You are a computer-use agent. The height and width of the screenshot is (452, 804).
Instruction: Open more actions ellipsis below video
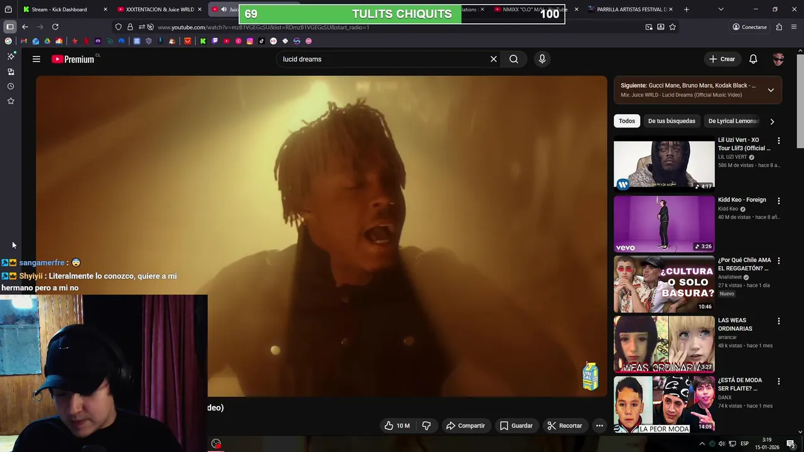point(599,426)
